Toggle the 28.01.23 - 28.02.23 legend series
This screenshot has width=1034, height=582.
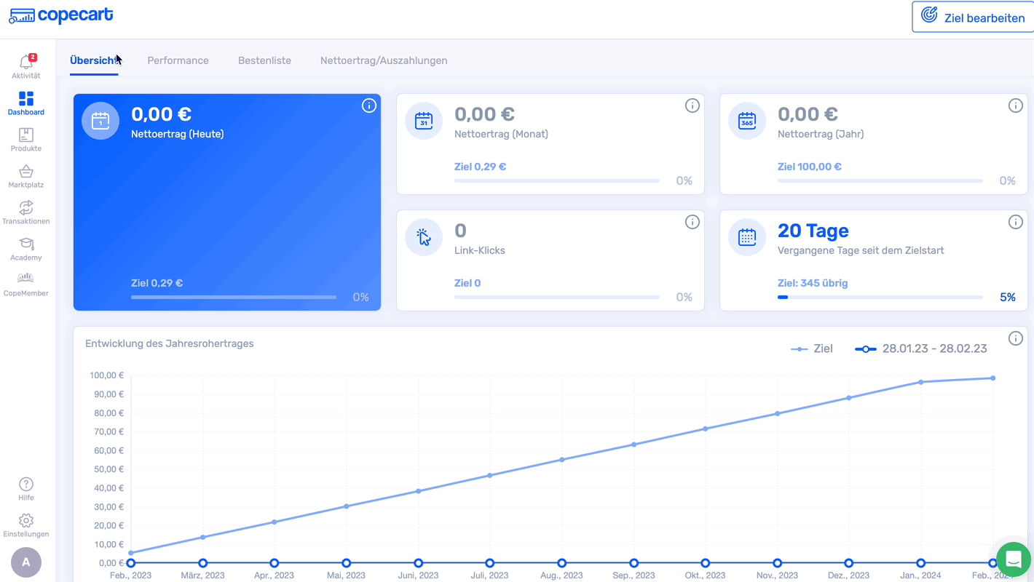tap(921, 349)
